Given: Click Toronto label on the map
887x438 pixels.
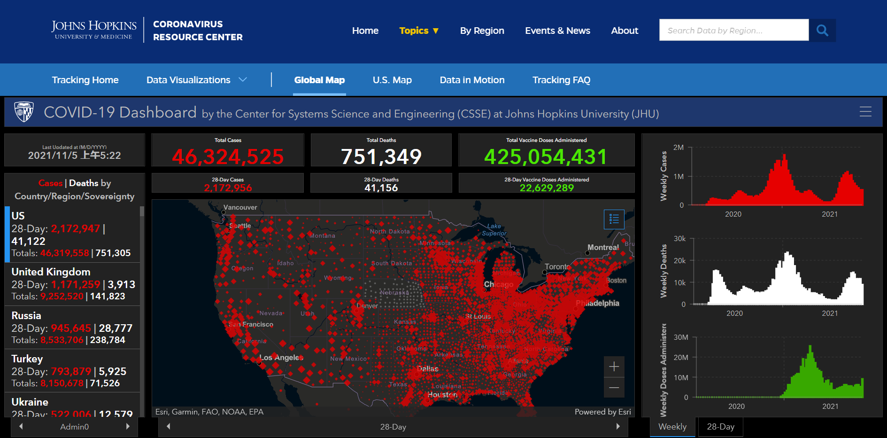Looking at the screenshot, I should [x=558, y=266].
